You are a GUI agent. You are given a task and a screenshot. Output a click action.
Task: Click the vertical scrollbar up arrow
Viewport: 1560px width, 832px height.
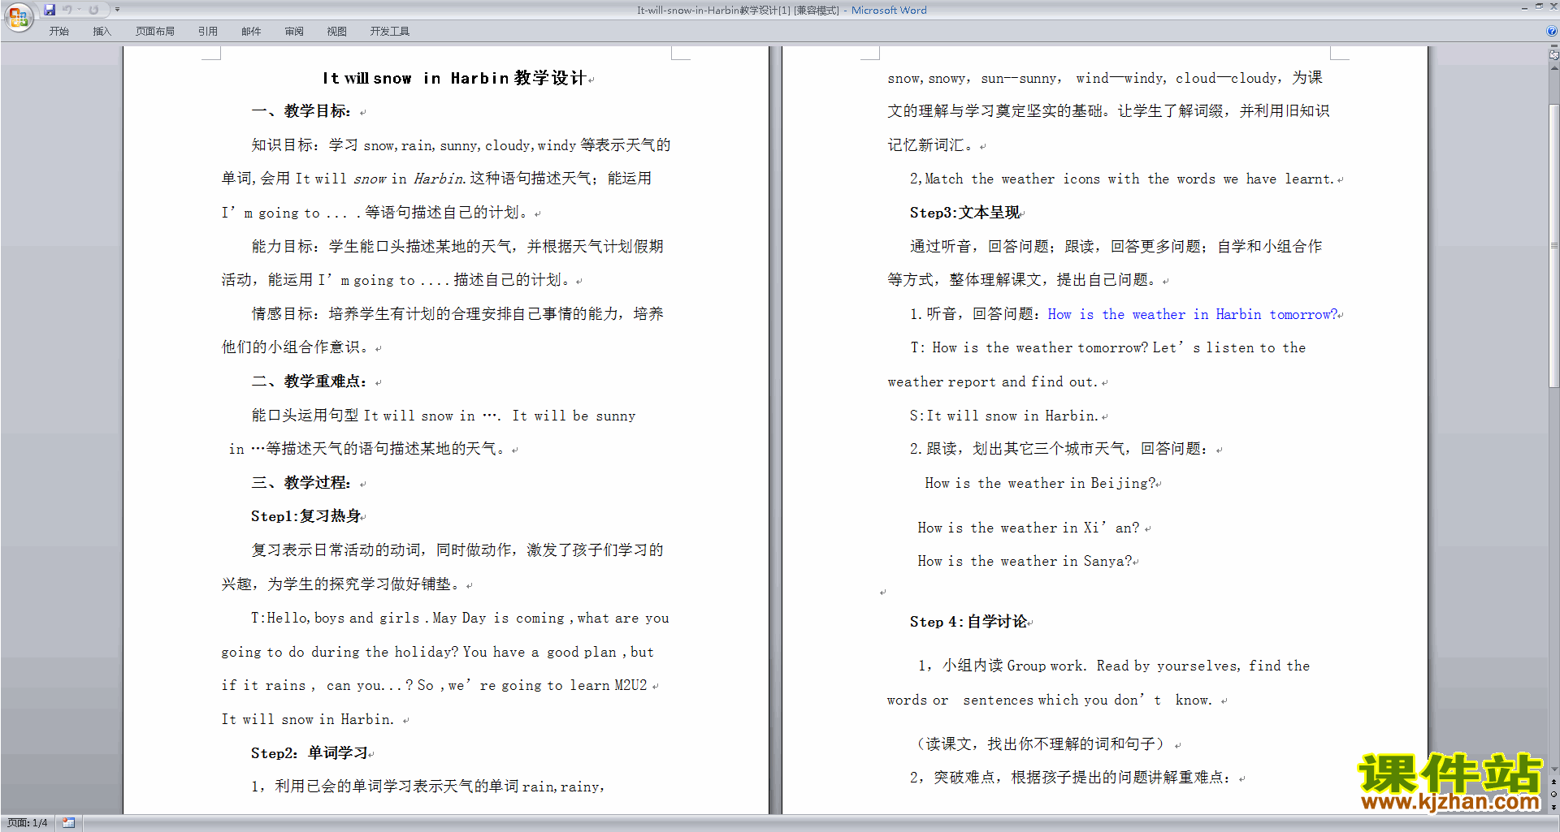1553,69
